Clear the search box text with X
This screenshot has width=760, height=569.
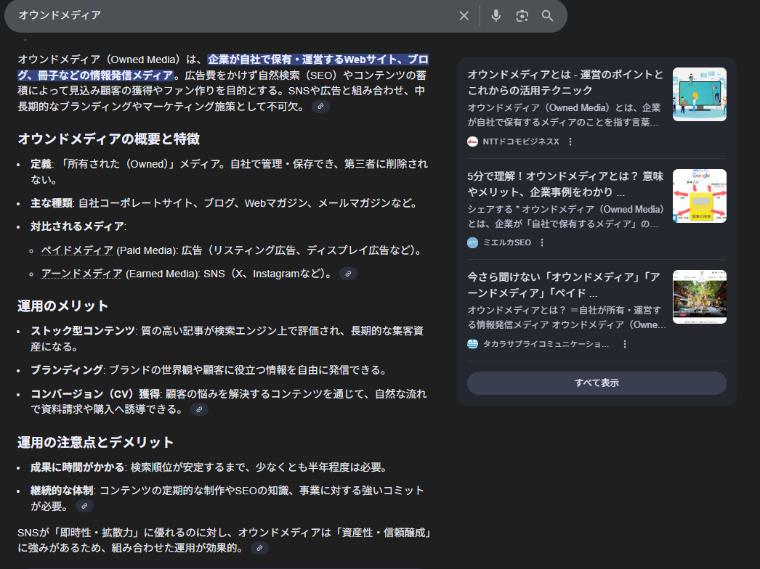[x=464, y=16]
